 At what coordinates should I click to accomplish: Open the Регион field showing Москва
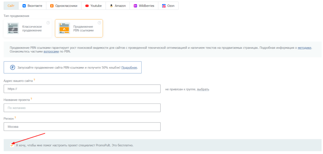click(x=82, y=127)
